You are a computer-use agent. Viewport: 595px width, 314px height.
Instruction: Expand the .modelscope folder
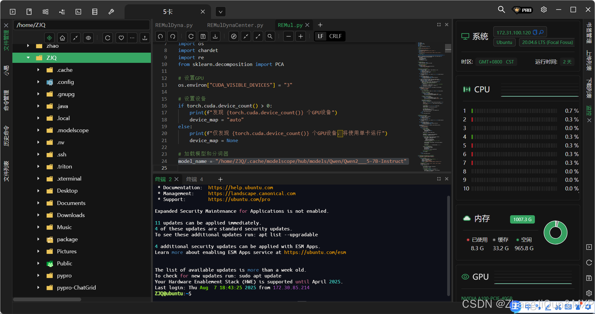tap(38, 130)
